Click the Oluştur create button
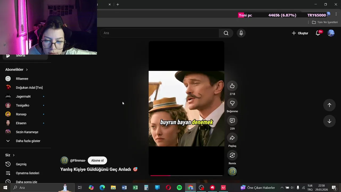 (x=300, y=33)
